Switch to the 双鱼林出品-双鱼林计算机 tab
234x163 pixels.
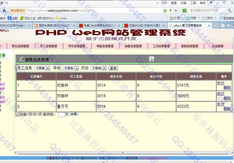pos(144,25)
